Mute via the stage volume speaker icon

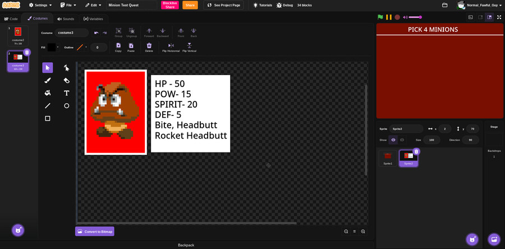(405, 17)
